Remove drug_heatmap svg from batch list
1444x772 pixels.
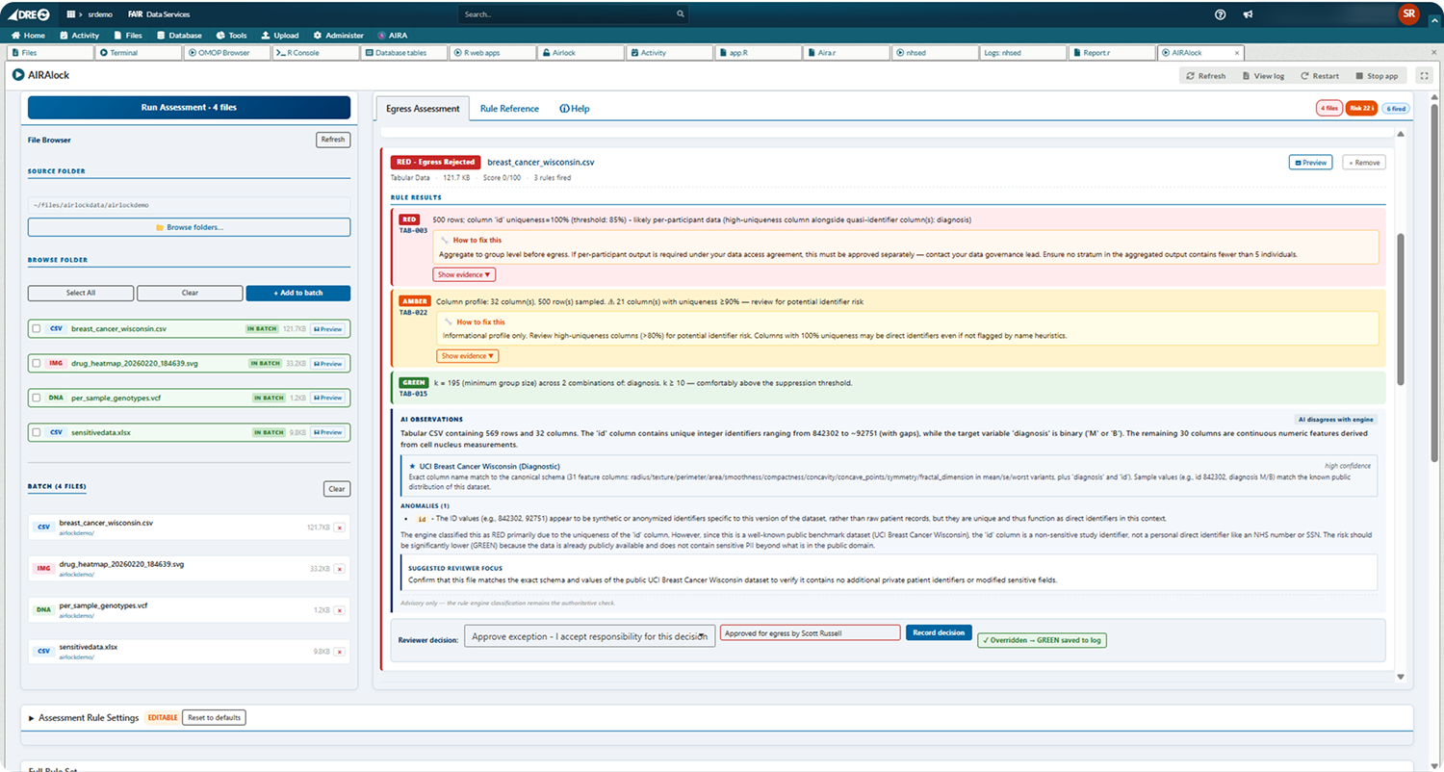pyautogui.click(x=339, y=569)
